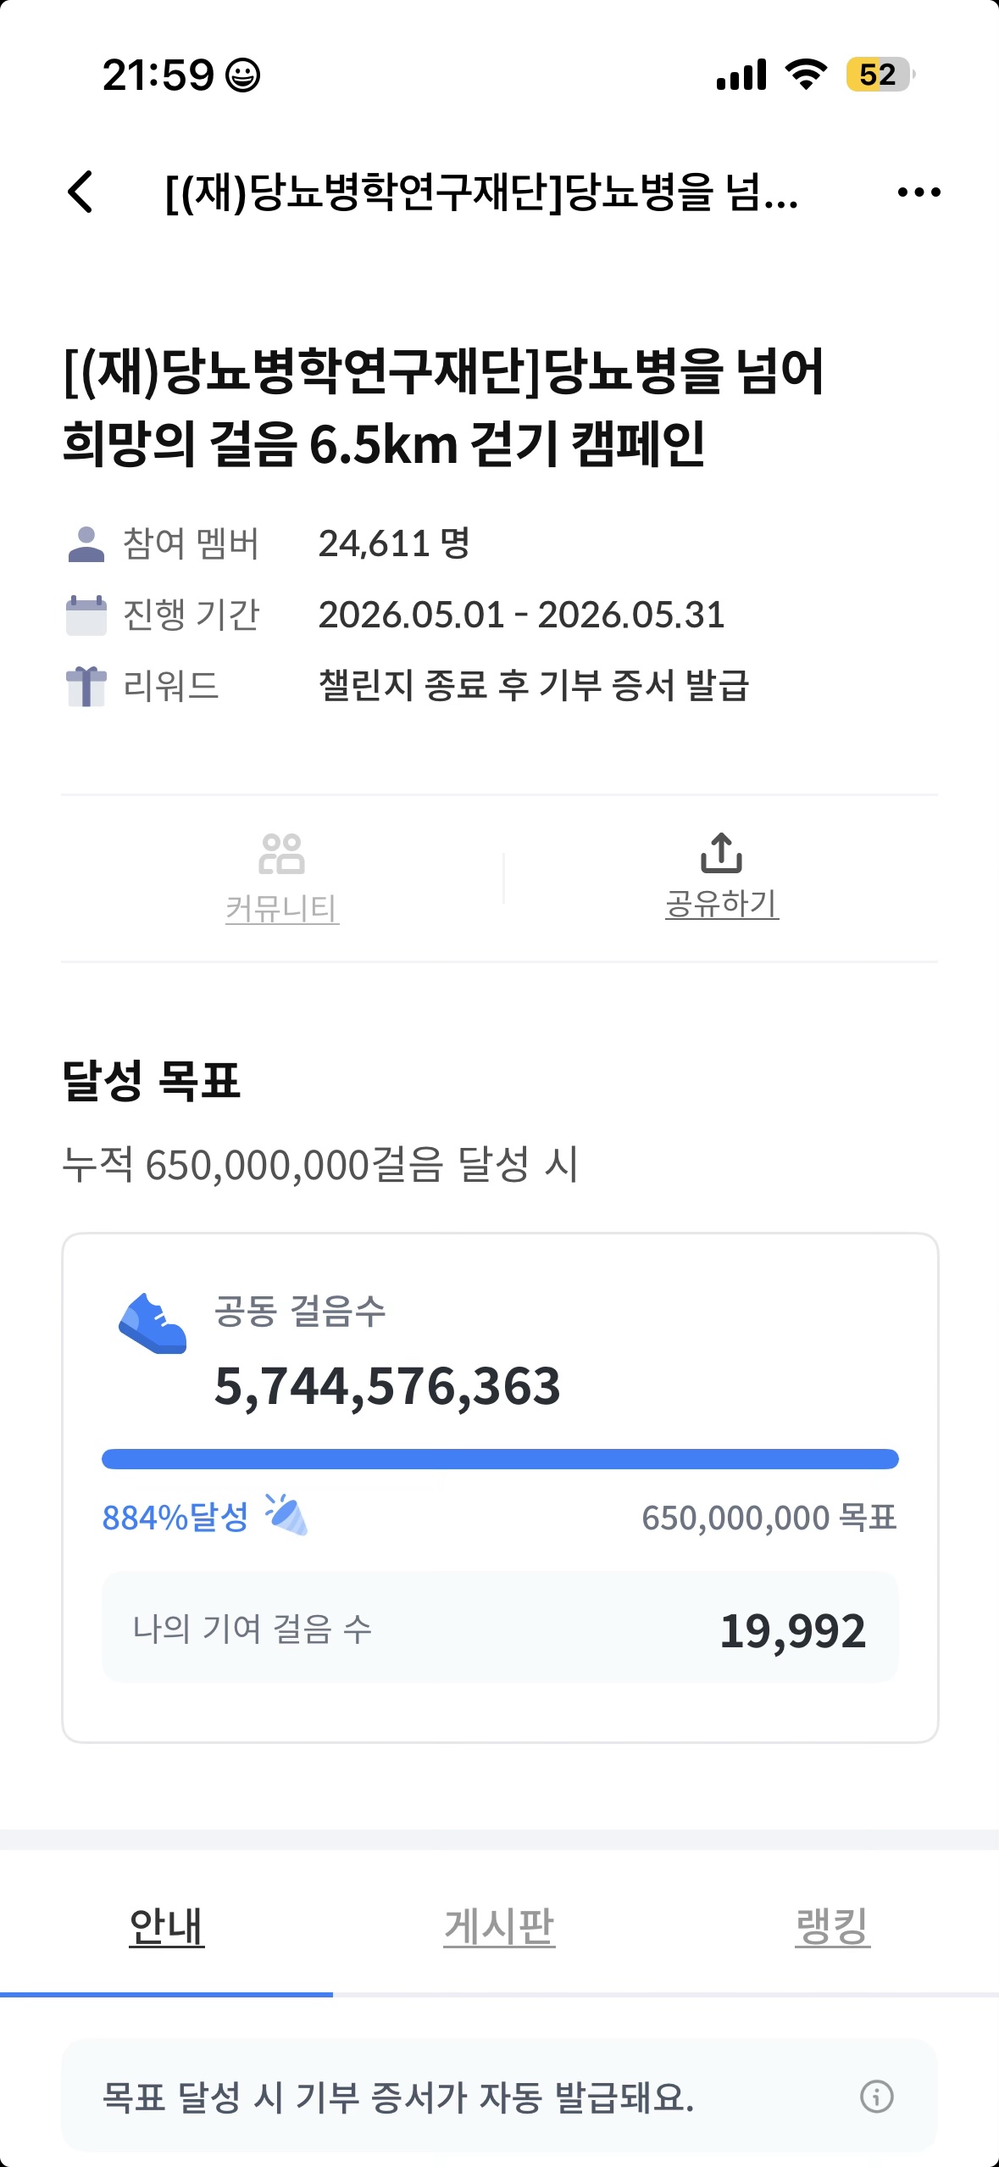The width and height of the screenshot is (999, 2167).
Task: Tap the cellular signal bars
Action: pos(741,75)
